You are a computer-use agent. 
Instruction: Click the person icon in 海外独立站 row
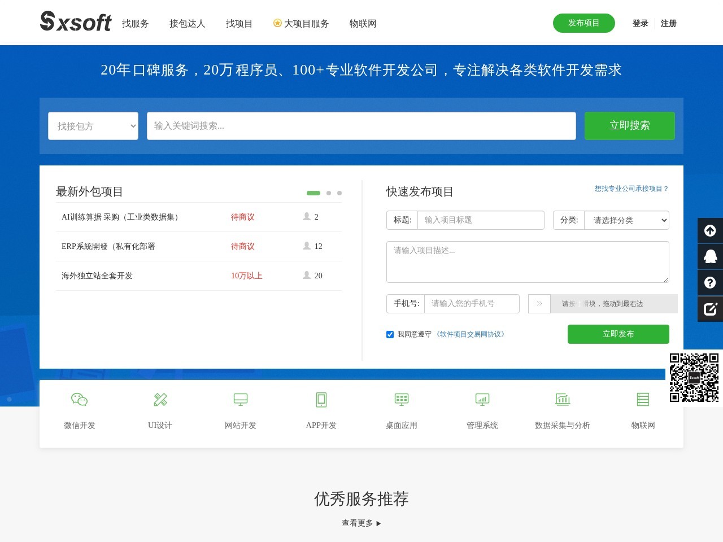click(307, 275)
